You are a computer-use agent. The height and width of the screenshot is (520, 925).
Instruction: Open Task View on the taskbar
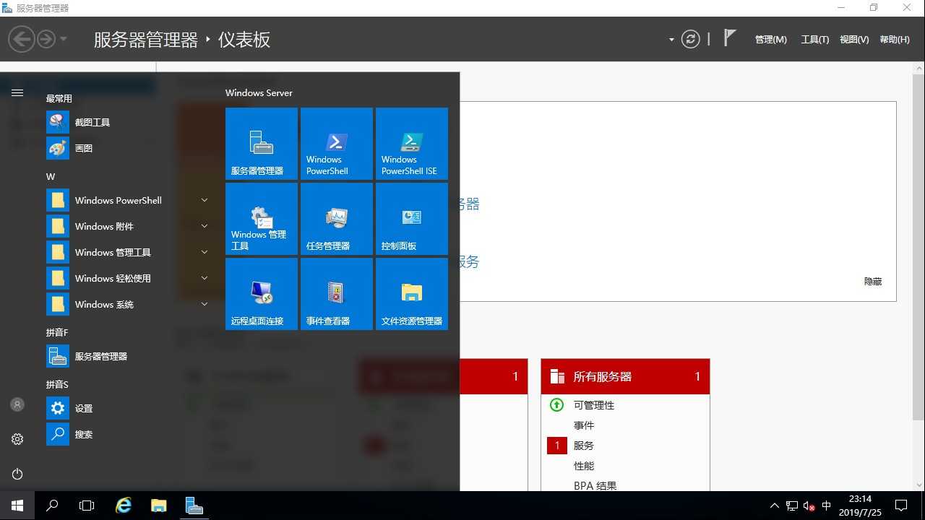pos(87,506)
